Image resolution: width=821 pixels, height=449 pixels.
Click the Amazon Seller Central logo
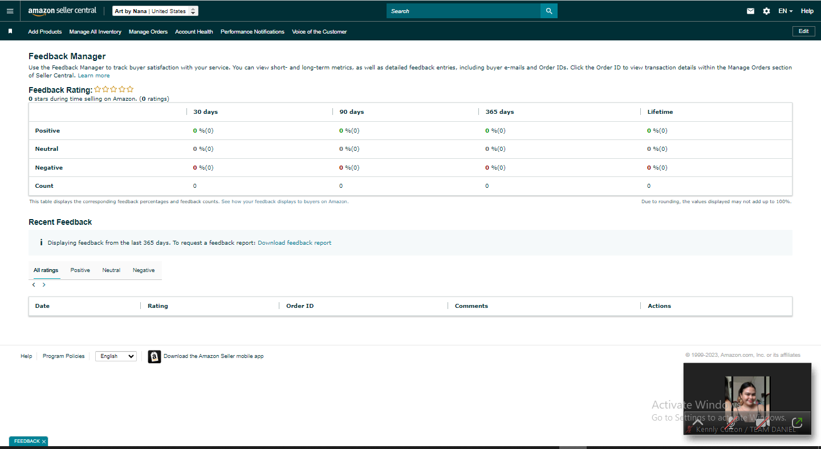pos(62,11)
